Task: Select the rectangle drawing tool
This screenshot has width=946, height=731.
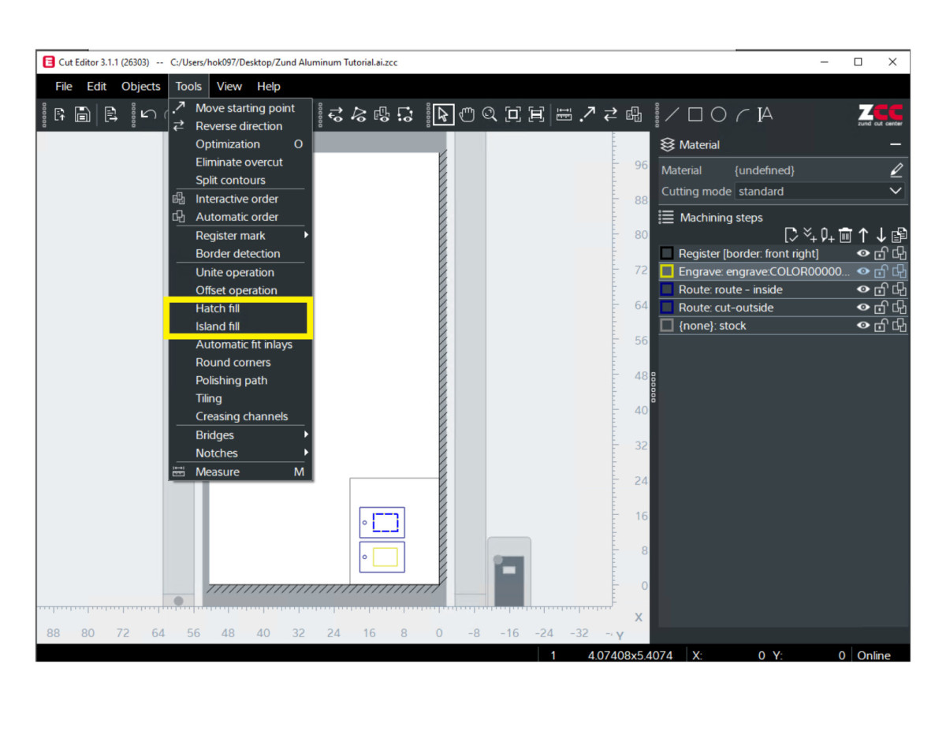Action: [x=695, y=115]
